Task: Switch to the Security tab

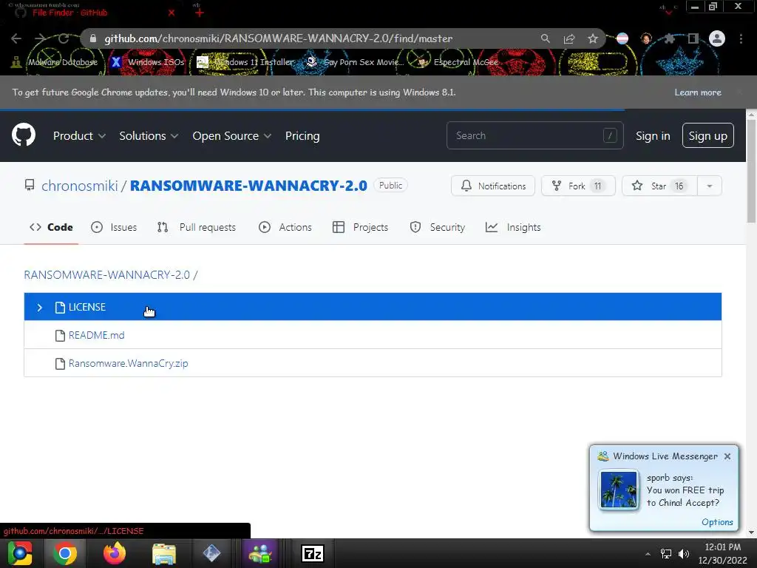Action: [438, 227]
